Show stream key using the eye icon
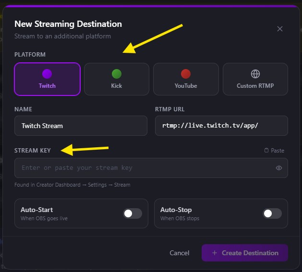 coord(278,168)
